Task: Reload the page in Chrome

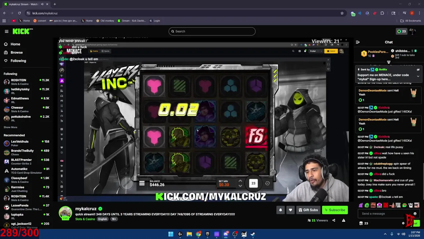Action: click(x=19, y=13)
